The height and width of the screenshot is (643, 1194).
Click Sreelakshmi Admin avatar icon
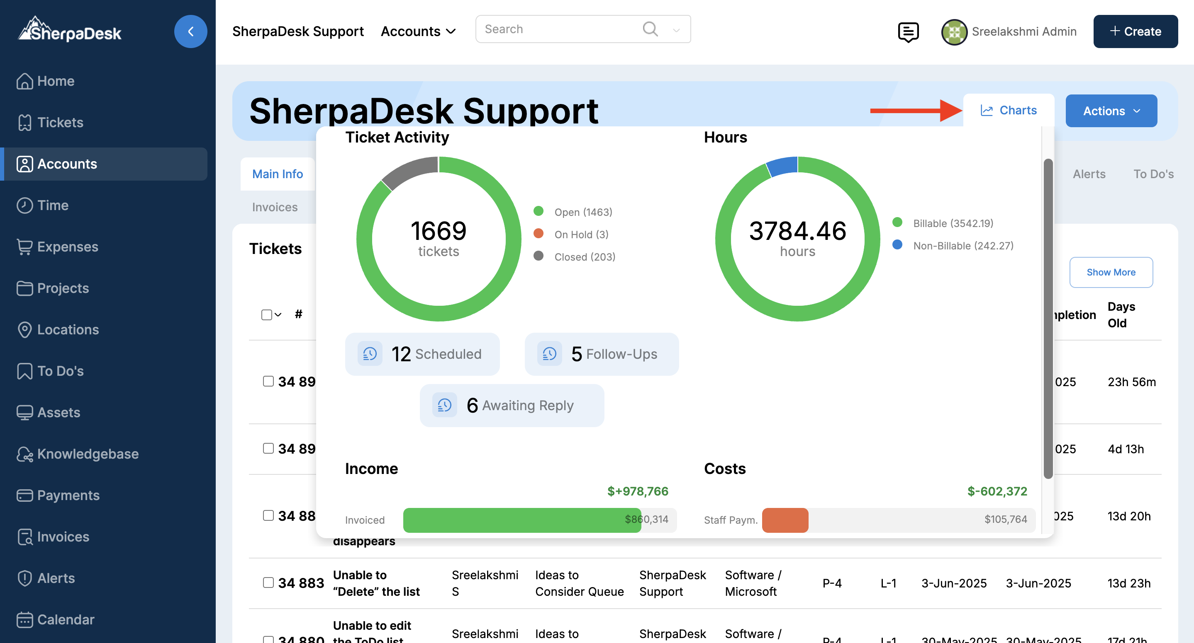[953, 31]
